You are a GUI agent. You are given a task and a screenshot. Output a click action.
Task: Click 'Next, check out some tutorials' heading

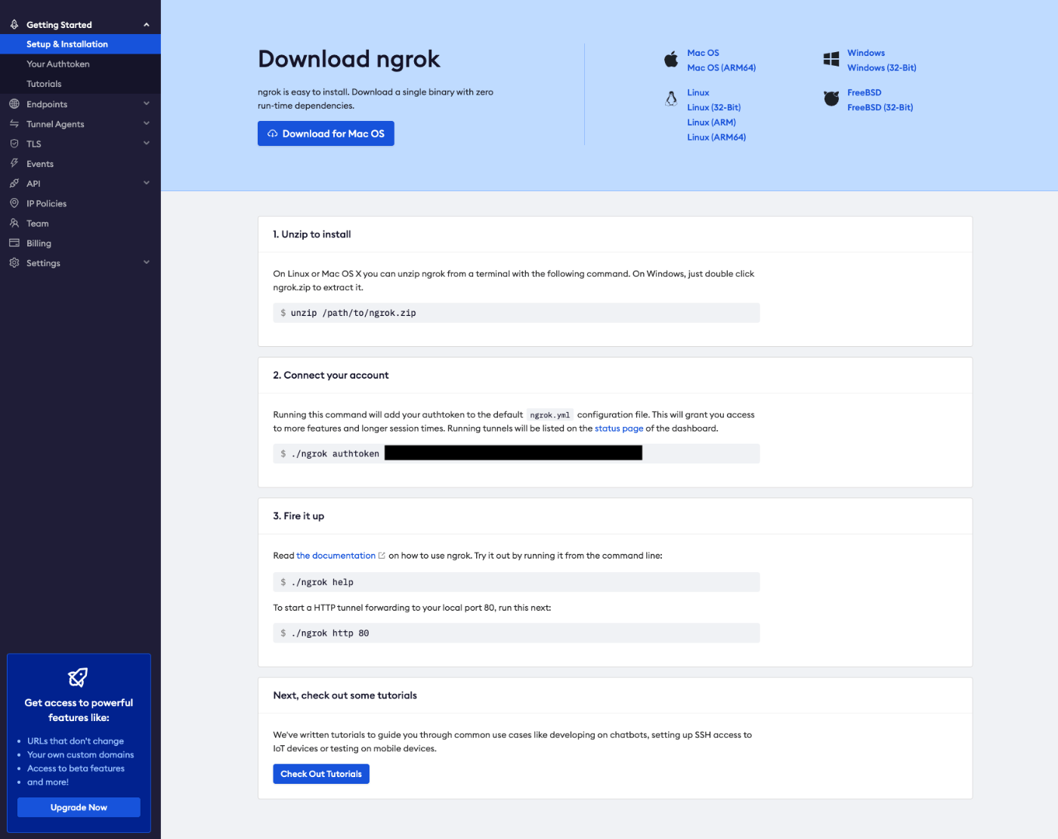click(345, 695)
